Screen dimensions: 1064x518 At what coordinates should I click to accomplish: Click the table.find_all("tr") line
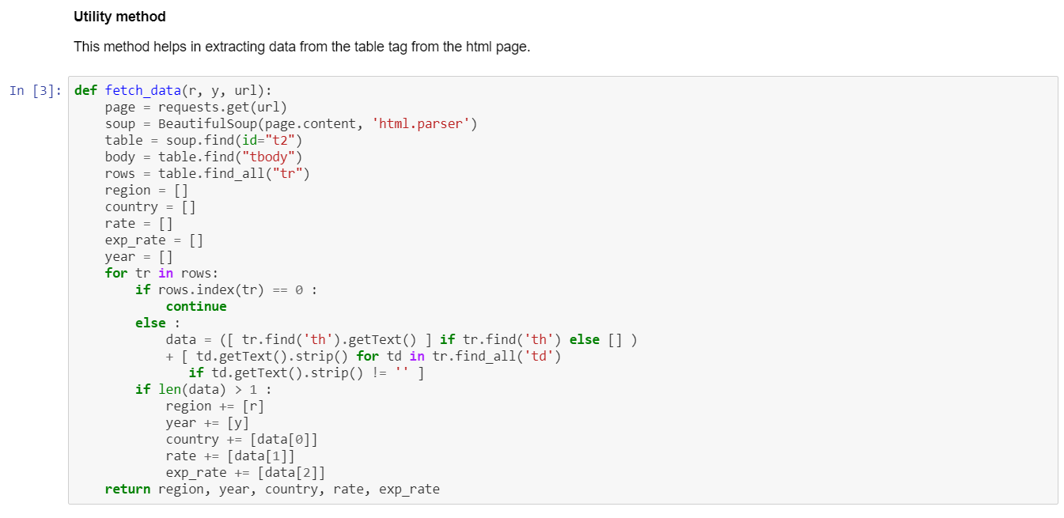207,173
